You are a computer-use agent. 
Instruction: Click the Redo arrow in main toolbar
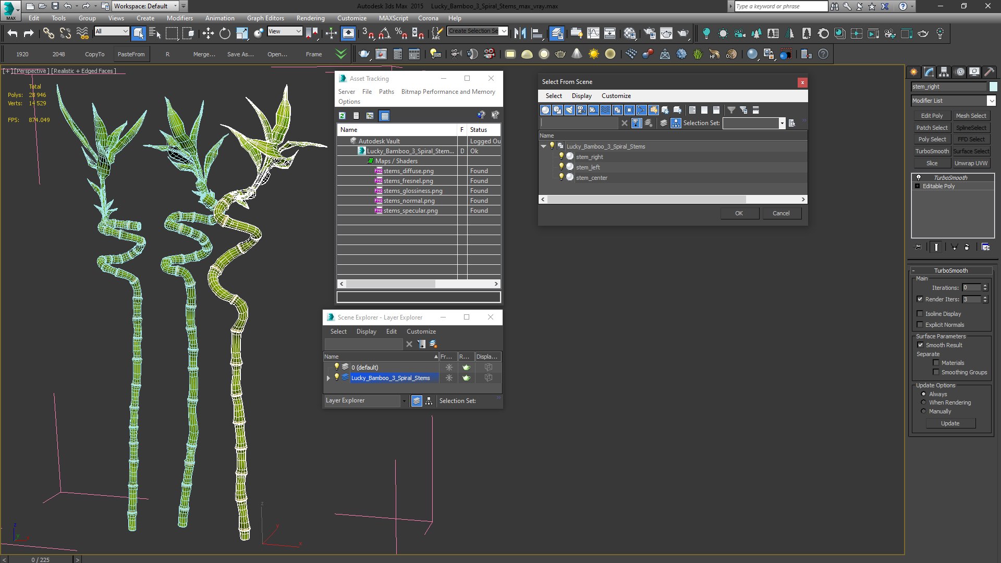tap(29, 33)
